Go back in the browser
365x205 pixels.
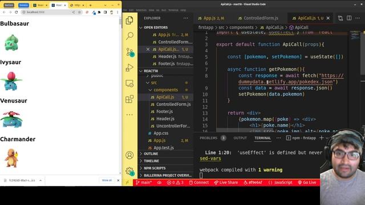(x=4, y=12)
